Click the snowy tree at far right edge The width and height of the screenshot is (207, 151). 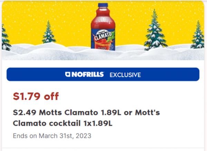point(198,34)
